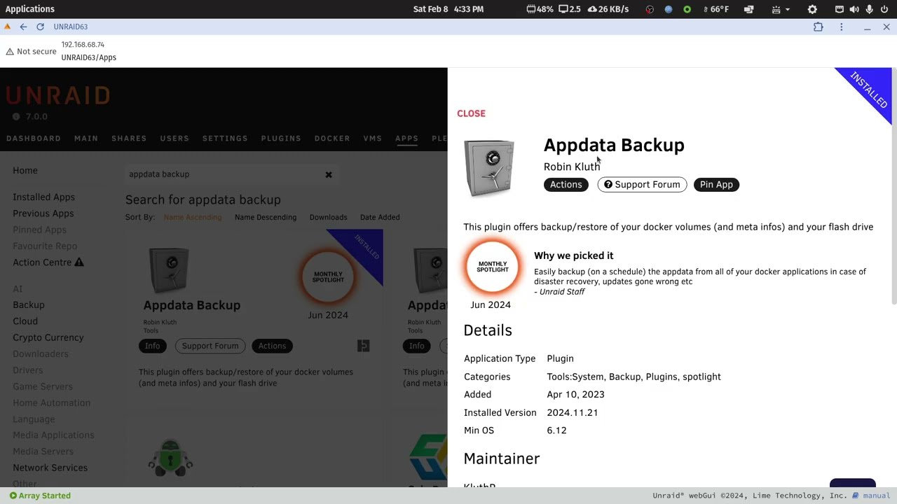Viewport: 897px width, 504px height.
Task: Sort results by Downloads
Action: pos(328,217)
